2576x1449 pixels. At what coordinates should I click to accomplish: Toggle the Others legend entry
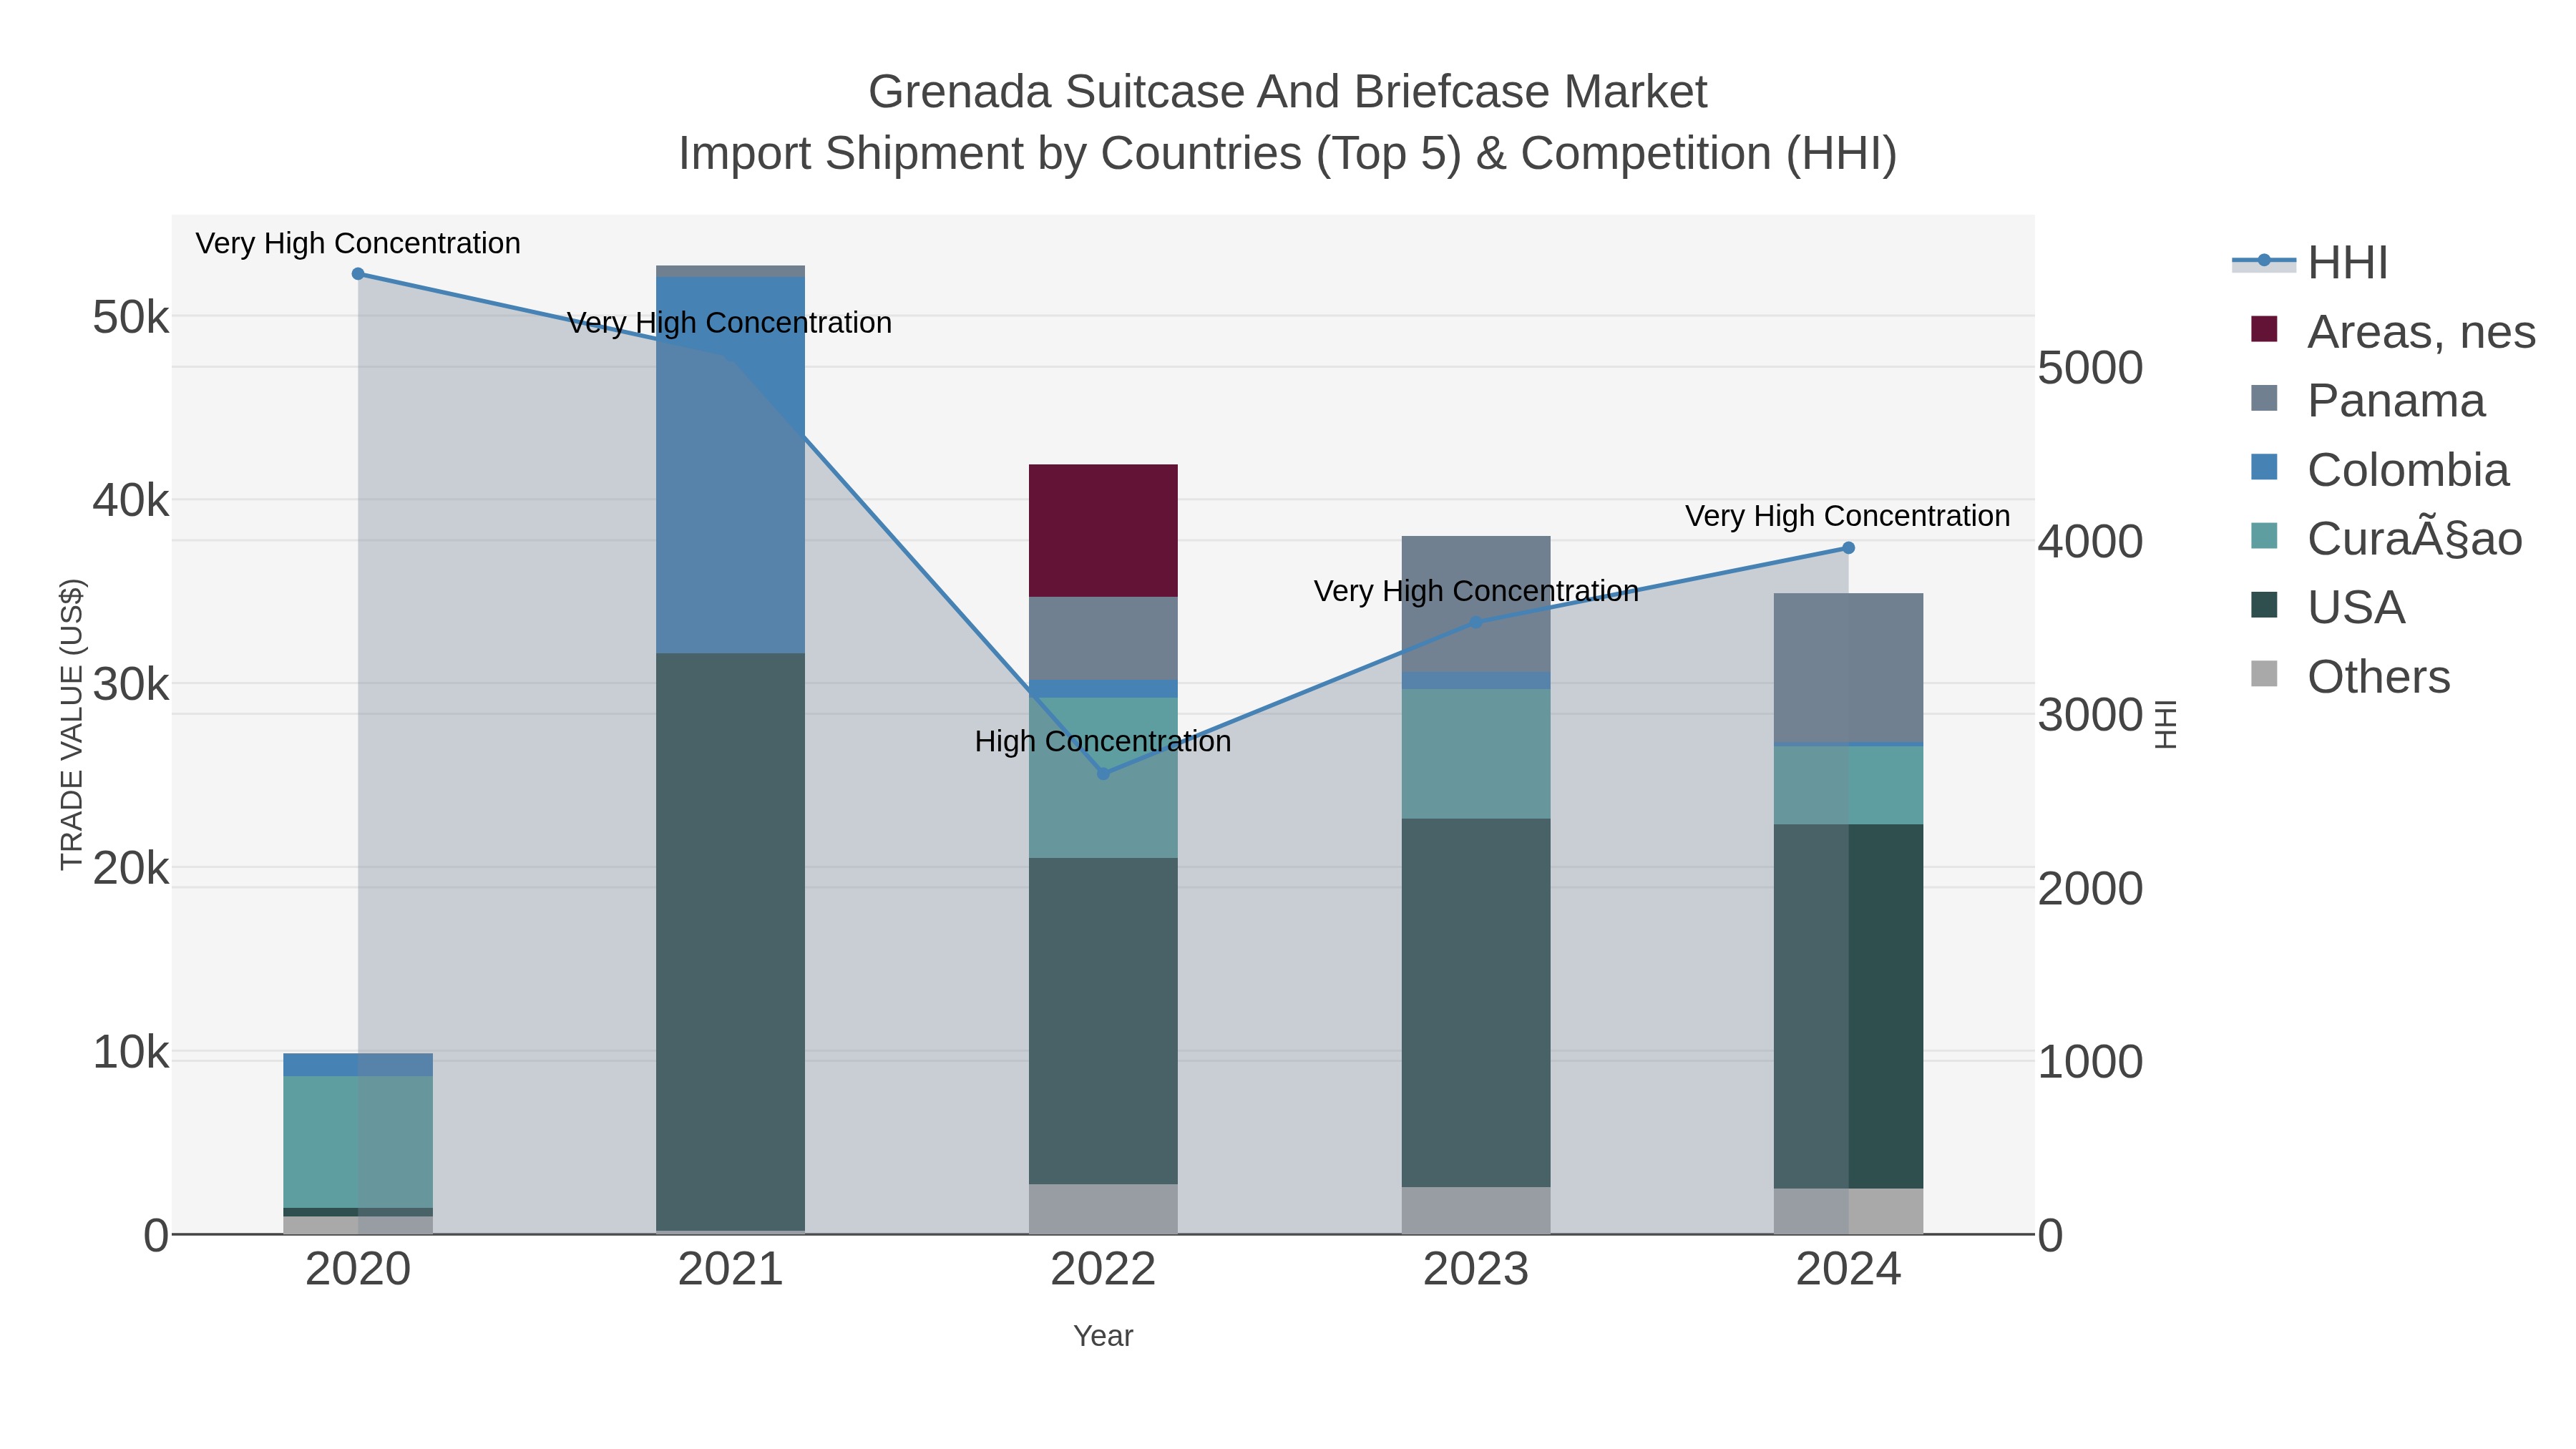[2350, 677]
